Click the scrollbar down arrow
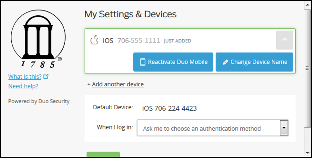The image size is (312, 158). point(307,153)
